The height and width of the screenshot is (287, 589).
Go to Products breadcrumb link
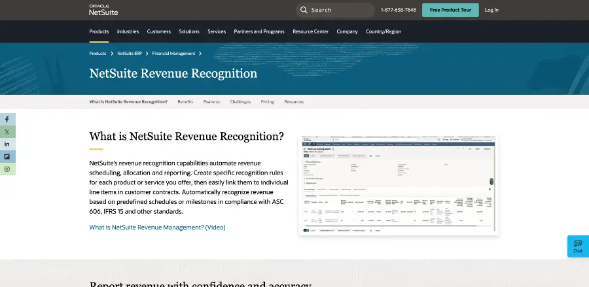tap(98, 54)
